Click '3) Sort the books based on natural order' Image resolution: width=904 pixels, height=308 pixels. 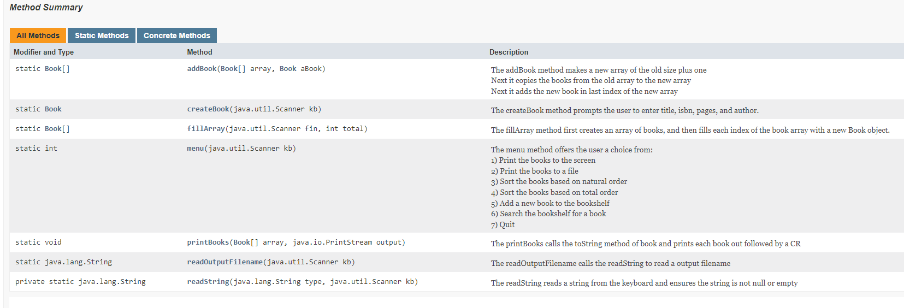(x=559, y=181)
